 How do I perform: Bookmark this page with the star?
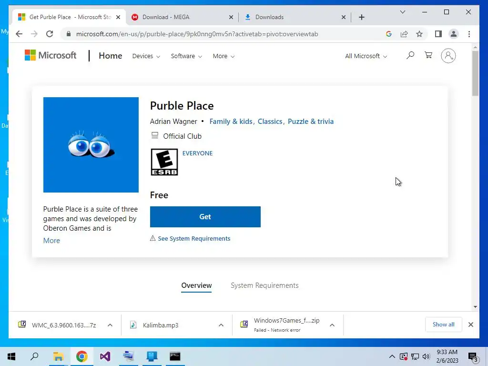pyautogui.click(x=419, y=34)
